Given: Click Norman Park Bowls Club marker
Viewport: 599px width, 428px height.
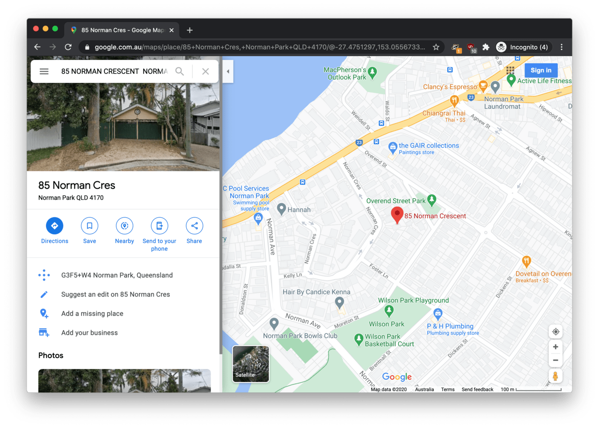Looking at the screenshot, I should 274,323.
